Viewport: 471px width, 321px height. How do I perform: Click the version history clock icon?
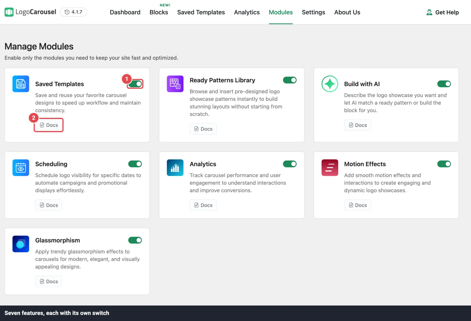tap(67, 12)
